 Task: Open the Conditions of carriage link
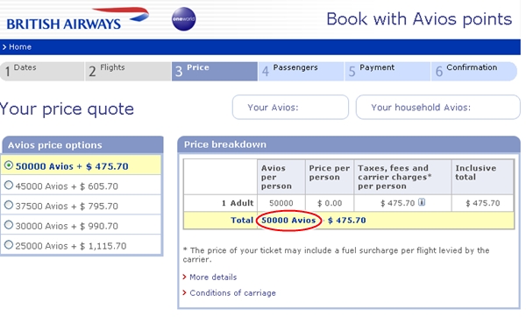coord(232,293)
